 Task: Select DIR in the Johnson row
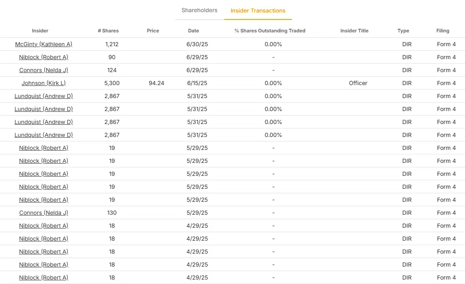click(407, 83)
